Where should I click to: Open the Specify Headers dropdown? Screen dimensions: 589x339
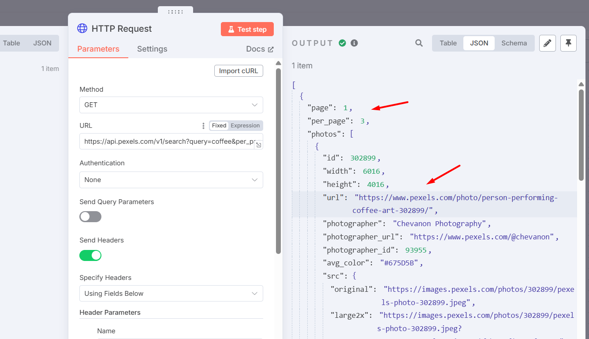(x=171, y=294)
